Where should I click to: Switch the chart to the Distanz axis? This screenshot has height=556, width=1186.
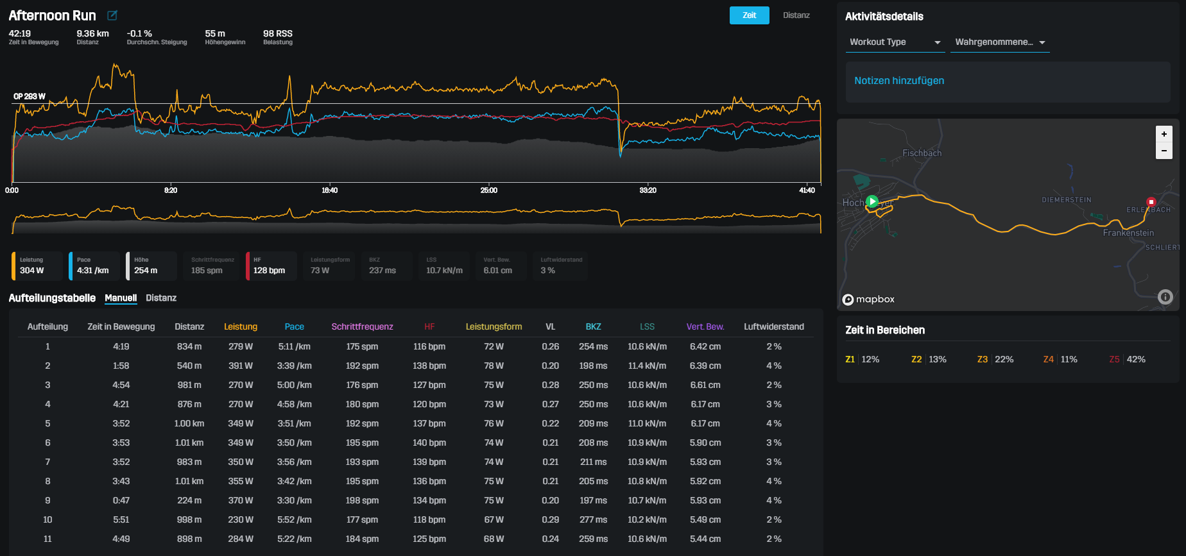796,15
